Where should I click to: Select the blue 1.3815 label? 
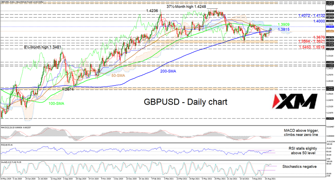coord(283,29)
